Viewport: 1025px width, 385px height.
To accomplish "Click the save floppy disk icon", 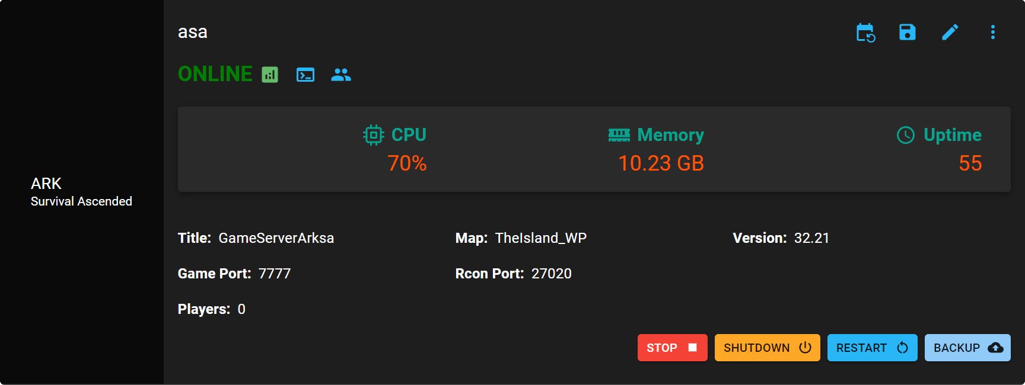I will click(908, 32).
